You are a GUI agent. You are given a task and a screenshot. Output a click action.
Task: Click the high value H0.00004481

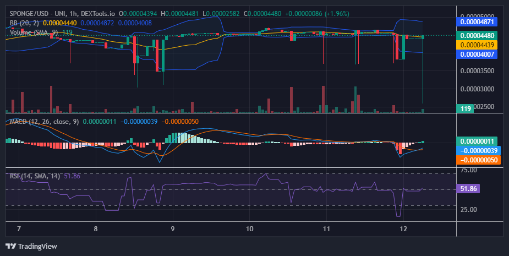[180, 14]
